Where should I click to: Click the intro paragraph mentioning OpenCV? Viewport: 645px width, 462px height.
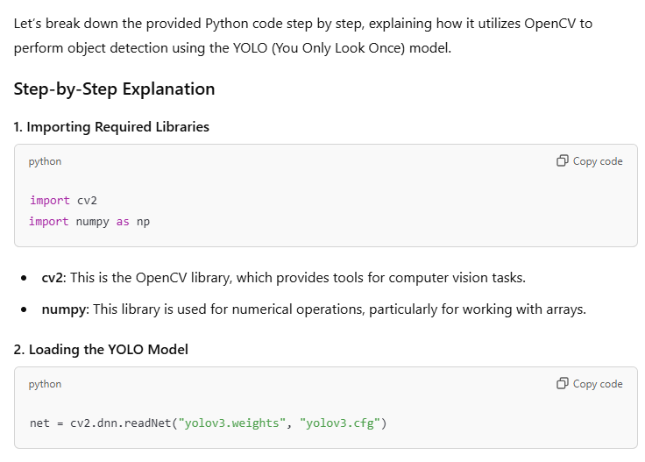[x=303, y=35]
